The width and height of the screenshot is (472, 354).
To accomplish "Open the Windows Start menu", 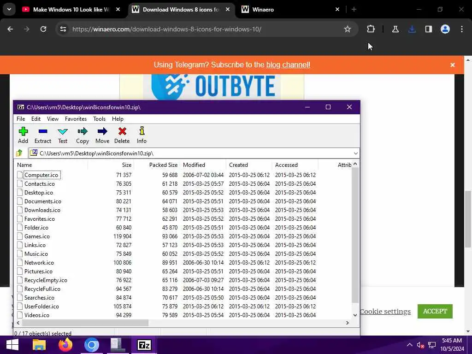I will (12, 345).
